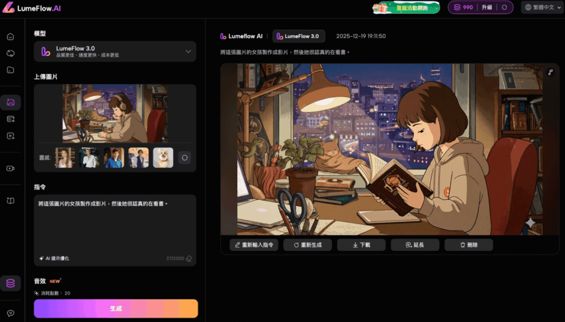The width and height of the screenshot is (565, 322).
Task: Click the eraser icon to clear the prompt
Action: (x=189, y=259)
